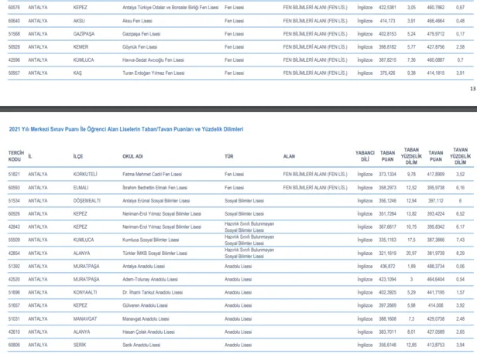Select Türkler İMKB Sosyal Bilimler Lisesi
The image size is (477, 354).
[x=156, y=253]
